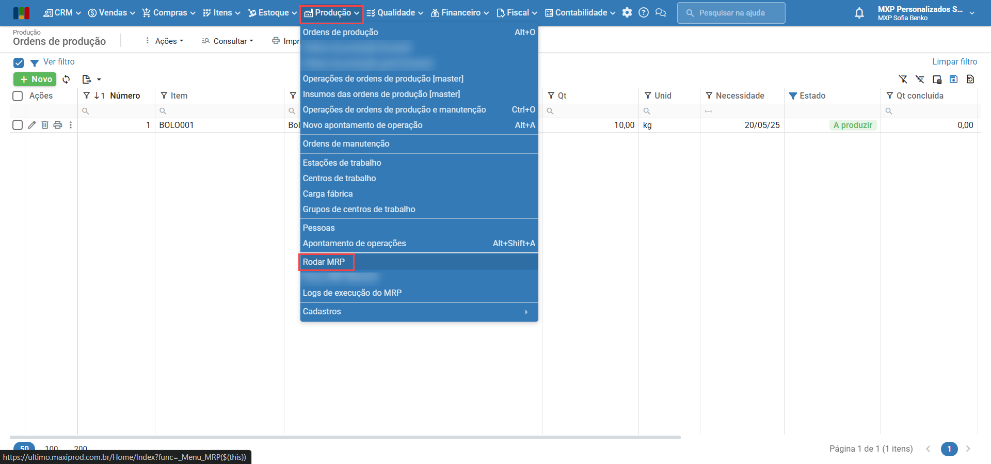Click the horizontal scrollbar under the grid
Screen dimensions: 991x464
coord(345,437)
